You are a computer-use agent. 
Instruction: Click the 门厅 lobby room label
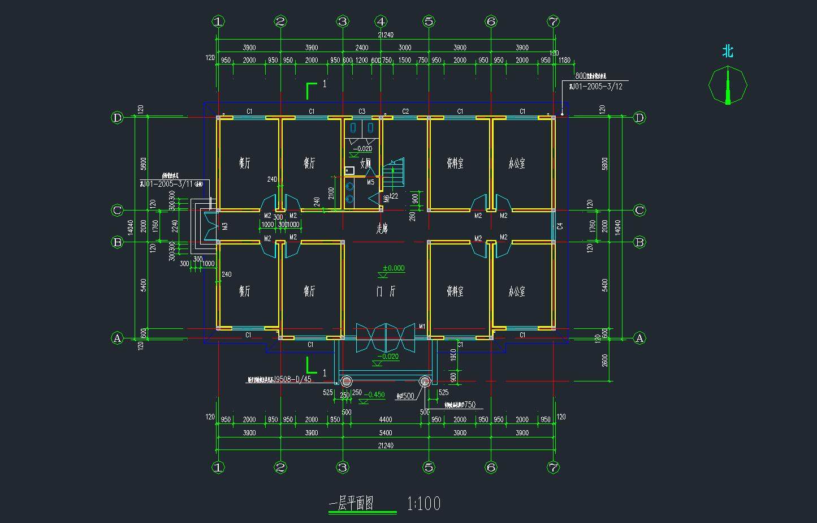click(x=385, y=291)
